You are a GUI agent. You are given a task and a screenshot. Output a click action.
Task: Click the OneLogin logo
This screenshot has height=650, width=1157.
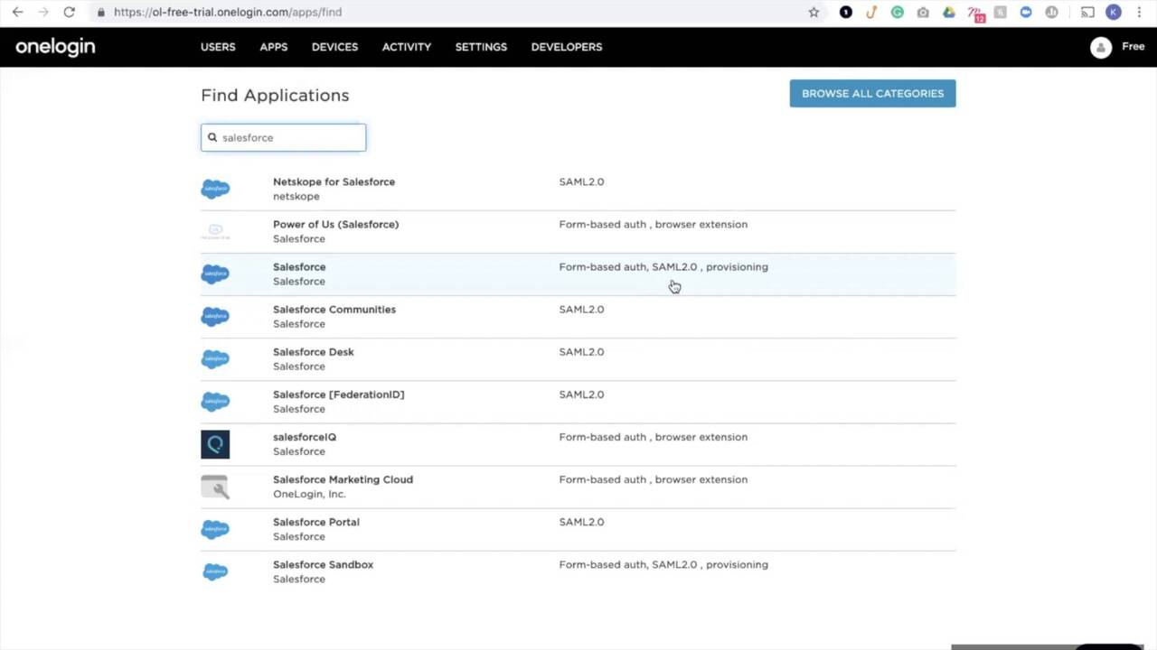[55, 47]
